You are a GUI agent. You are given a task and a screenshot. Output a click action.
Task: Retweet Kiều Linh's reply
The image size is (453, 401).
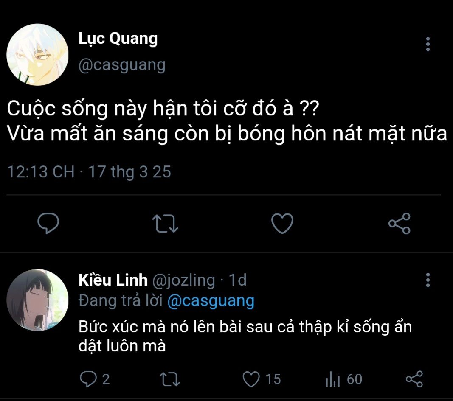(172, 379)
